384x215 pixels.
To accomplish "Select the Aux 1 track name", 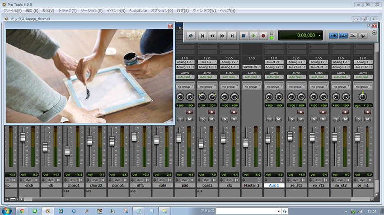I will 274,185.
